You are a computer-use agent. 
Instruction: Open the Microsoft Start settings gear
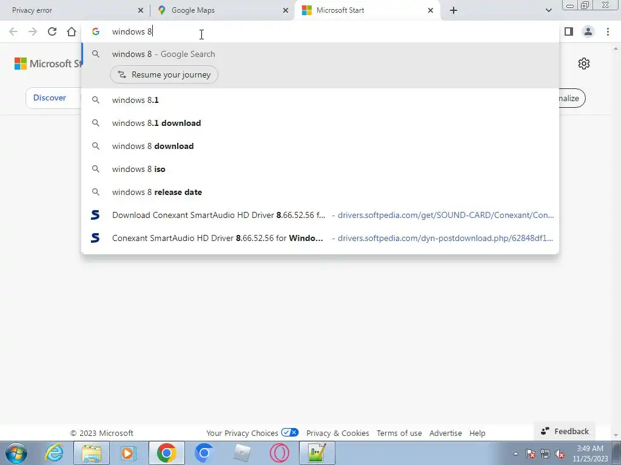pyautogui.click(x=584, y=64)
